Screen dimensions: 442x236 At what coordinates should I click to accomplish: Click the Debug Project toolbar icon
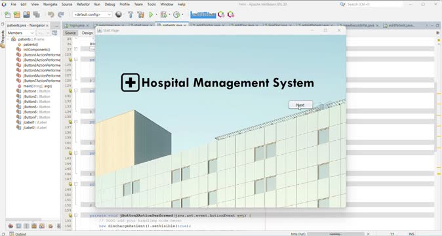point(163,14)
